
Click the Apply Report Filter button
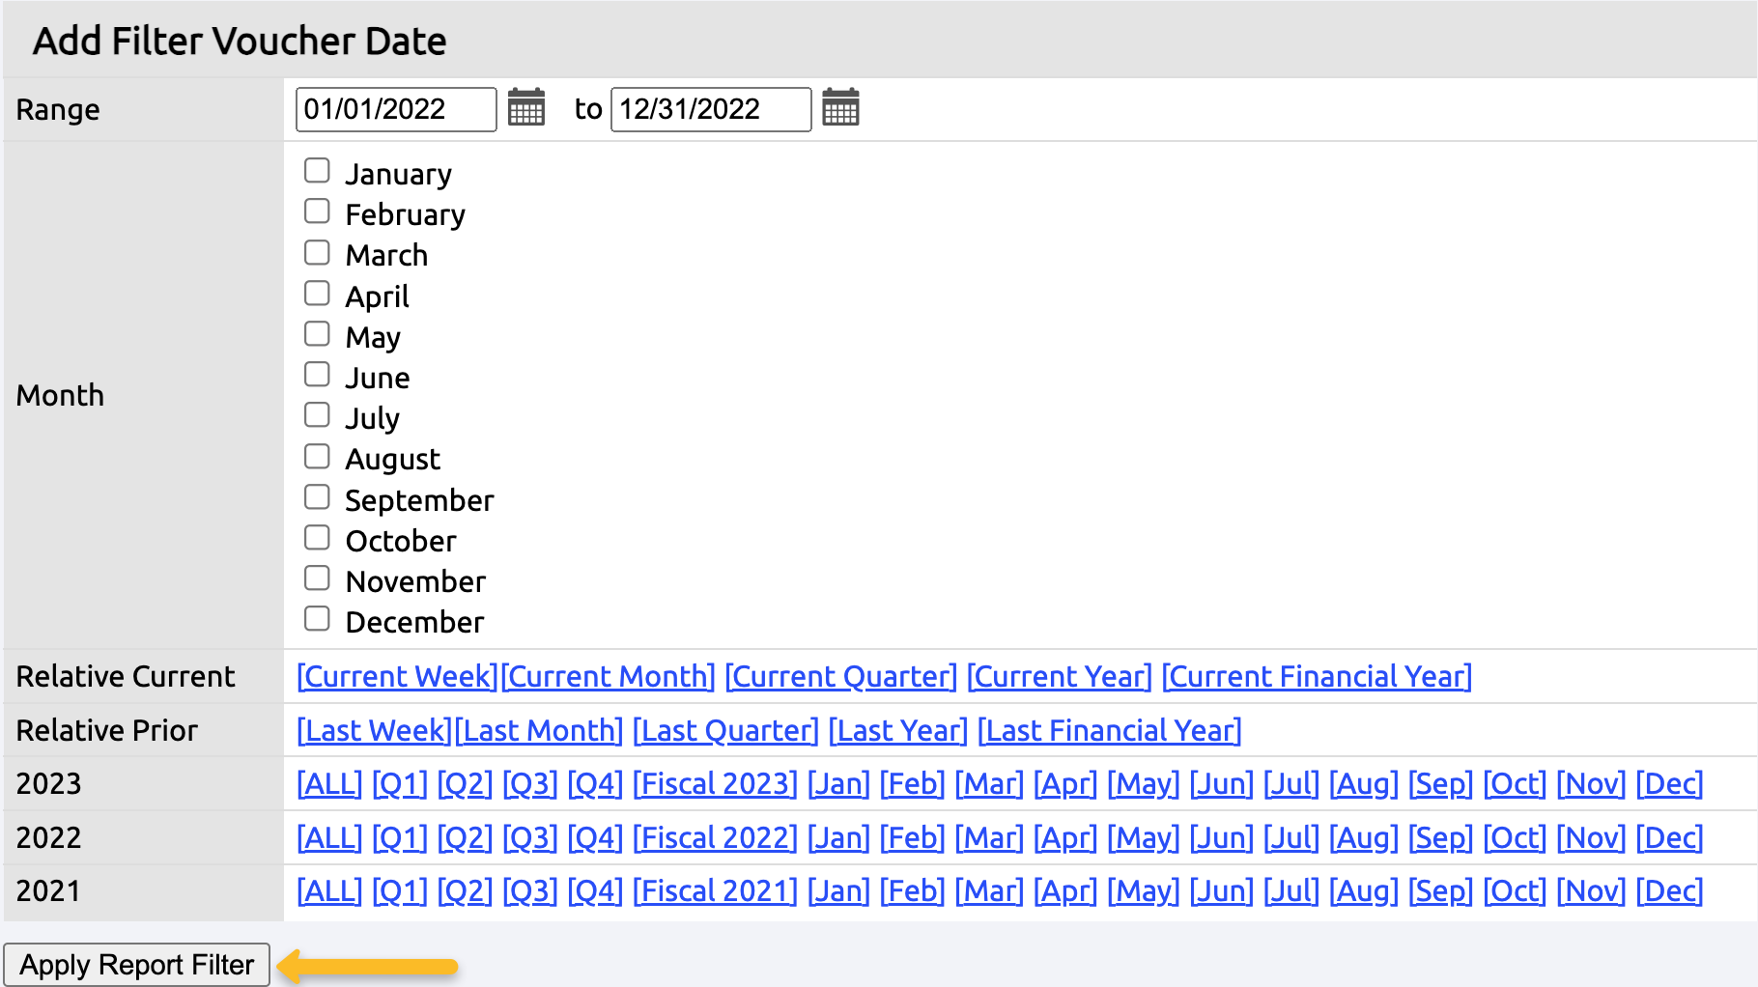coord(136,963)
